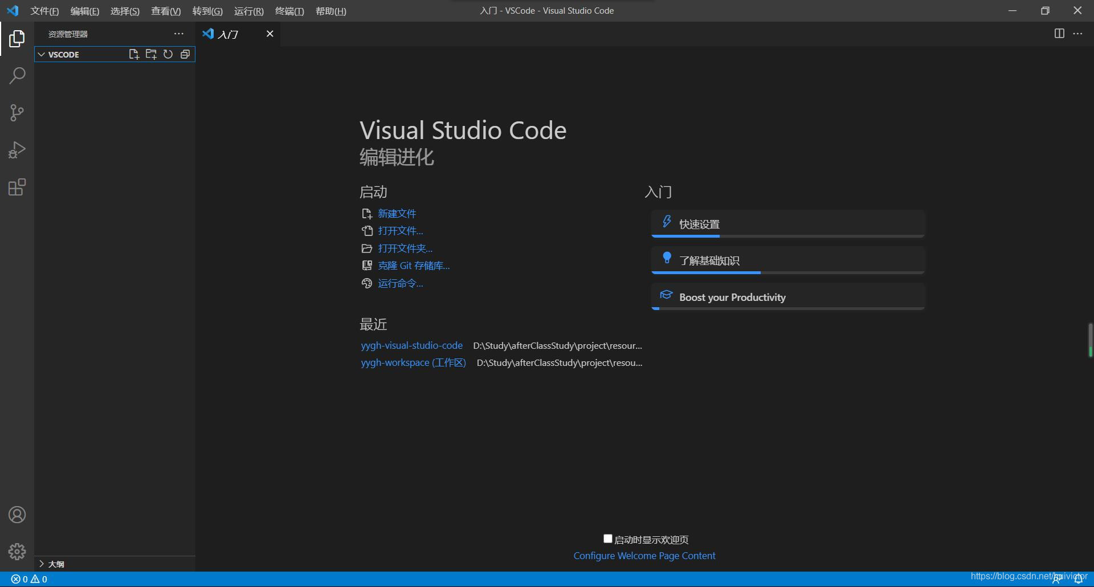Open Boost your Productivity walkthrough card
This screenshot has width=1094, height=587.
(x=788, y=296)
